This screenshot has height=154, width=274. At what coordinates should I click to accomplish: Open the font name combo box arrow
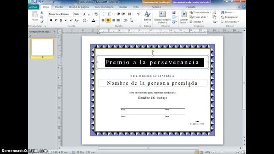72,14
